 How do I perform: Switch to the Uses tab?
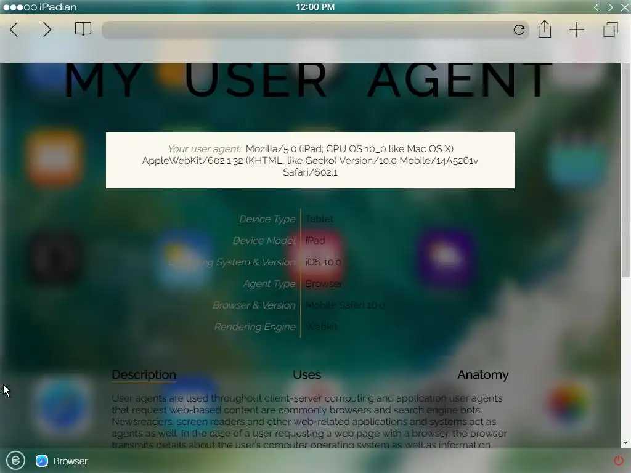(307, 375)
